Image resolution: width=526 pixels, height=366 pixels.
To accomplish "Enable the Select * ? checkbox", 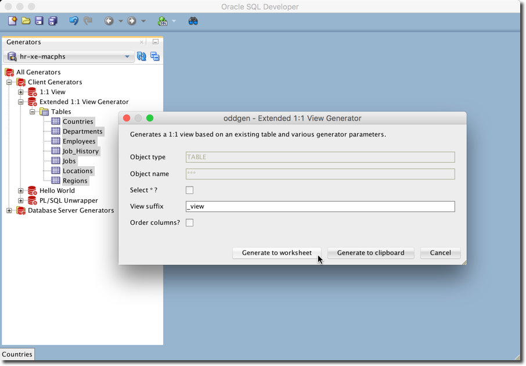I will 189,190.
